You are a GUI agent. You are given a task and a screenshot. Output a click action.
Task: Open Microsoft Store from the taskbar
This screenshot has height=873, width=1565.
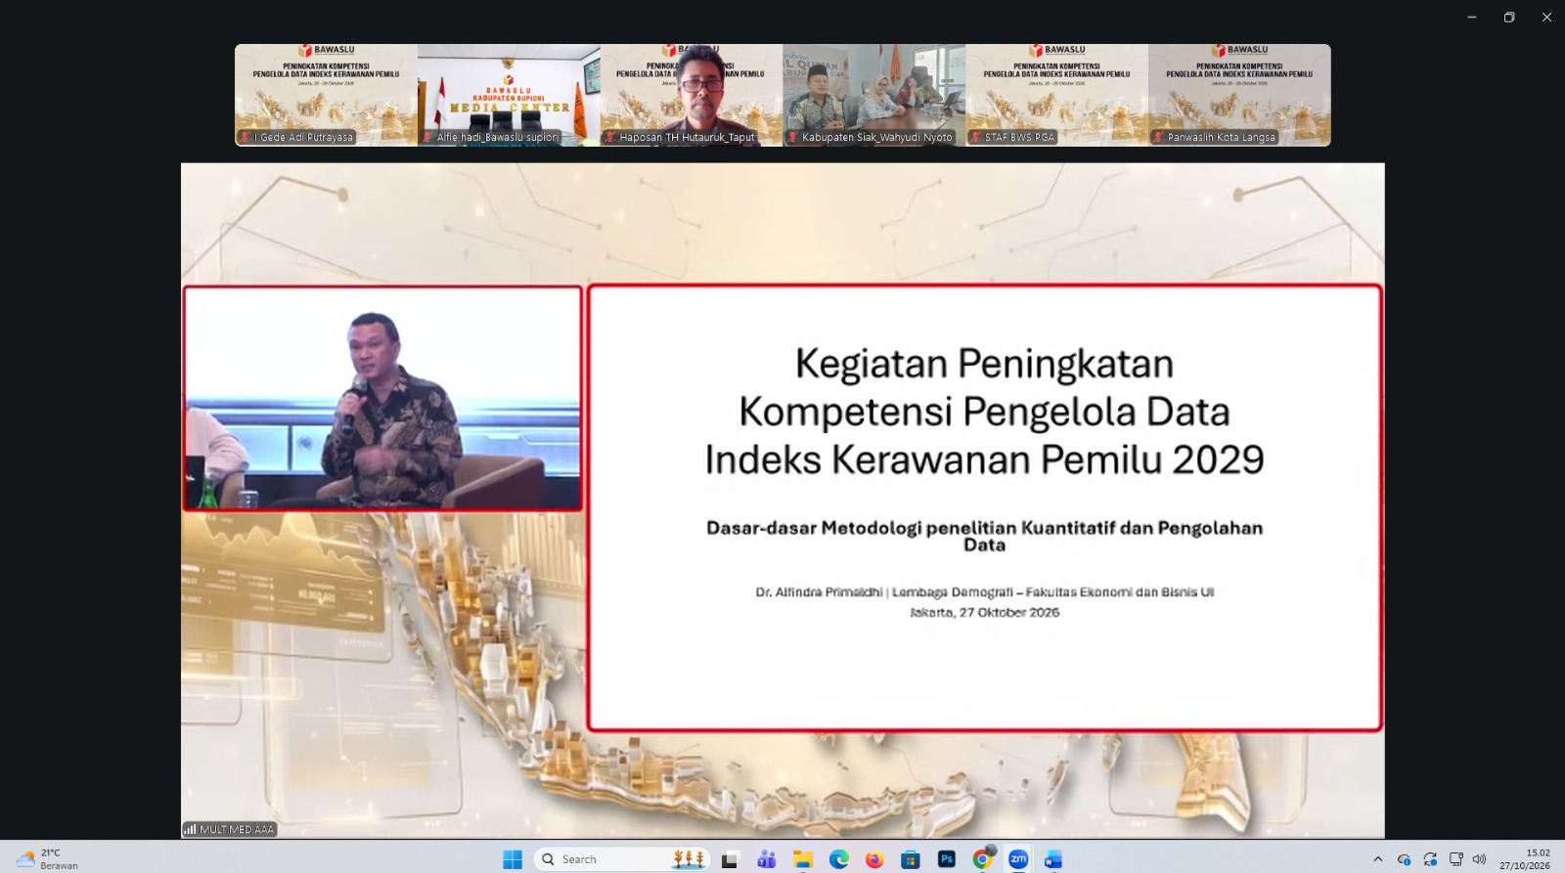(911, 859)
